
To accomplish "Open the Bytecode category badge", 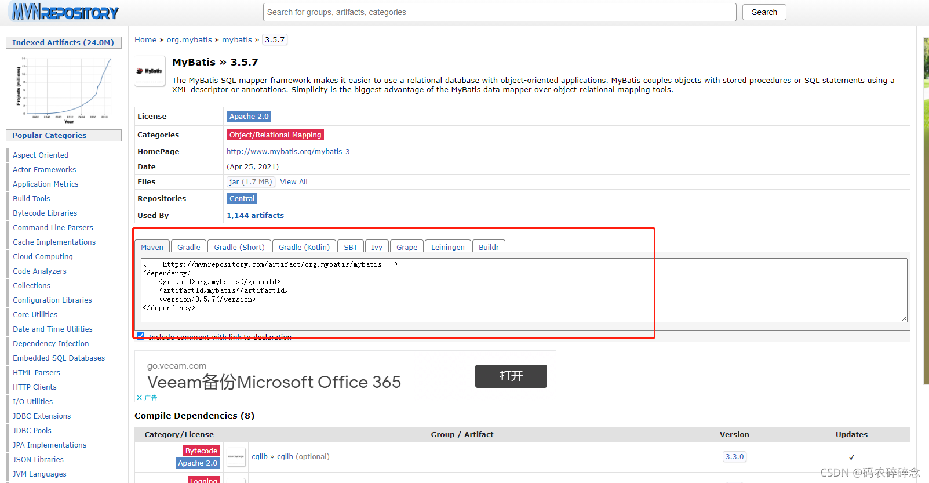I will pos(202,451).
